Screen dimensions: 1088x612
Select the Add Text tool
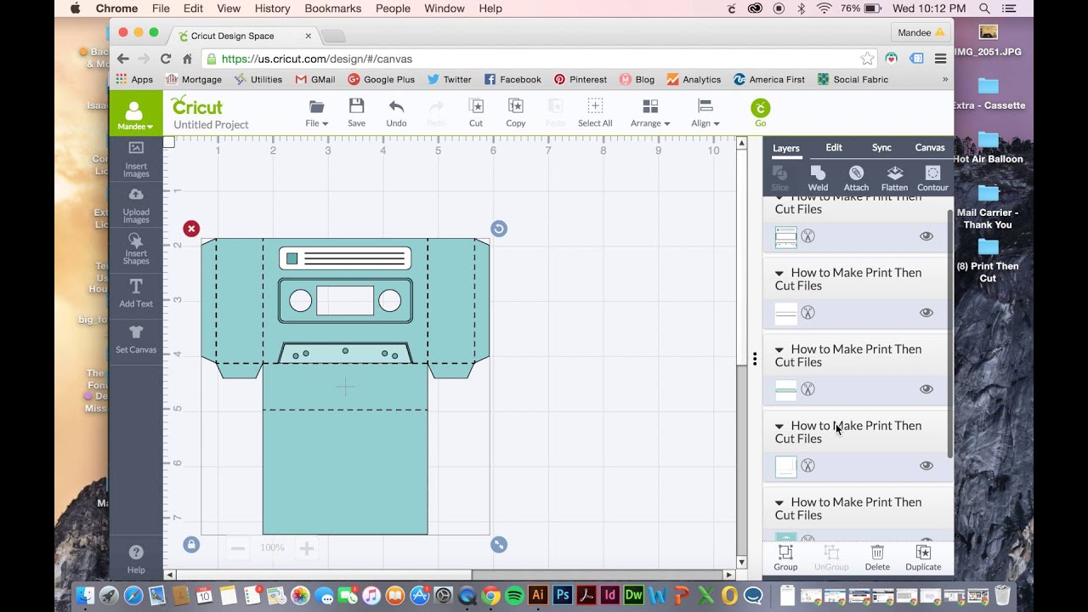(136, 293)
